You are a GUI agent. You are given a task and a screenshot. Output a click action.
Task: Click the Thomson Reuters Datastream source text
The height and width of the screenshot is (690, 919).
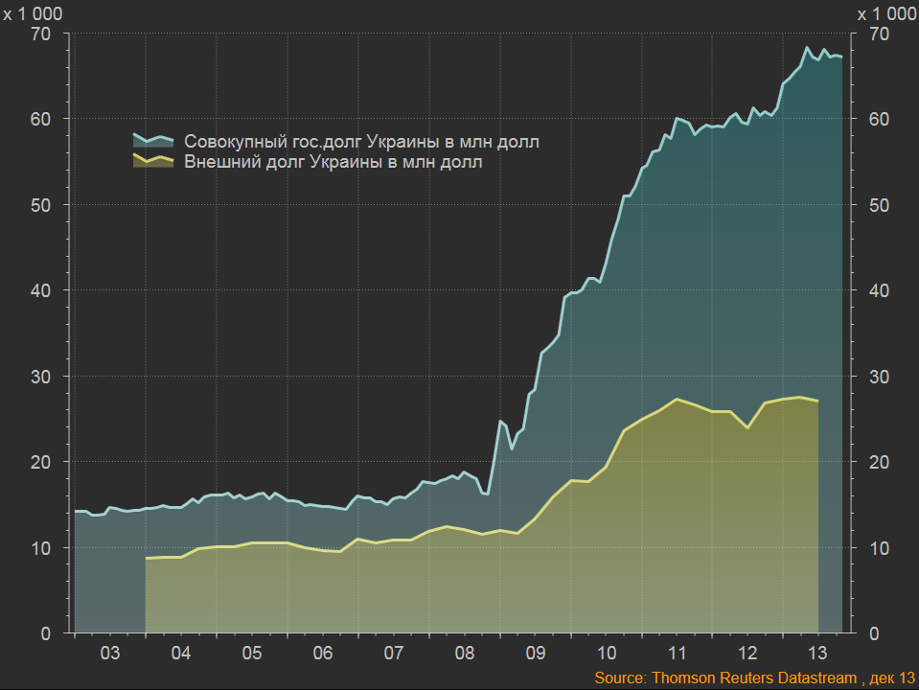click(754, 678)
